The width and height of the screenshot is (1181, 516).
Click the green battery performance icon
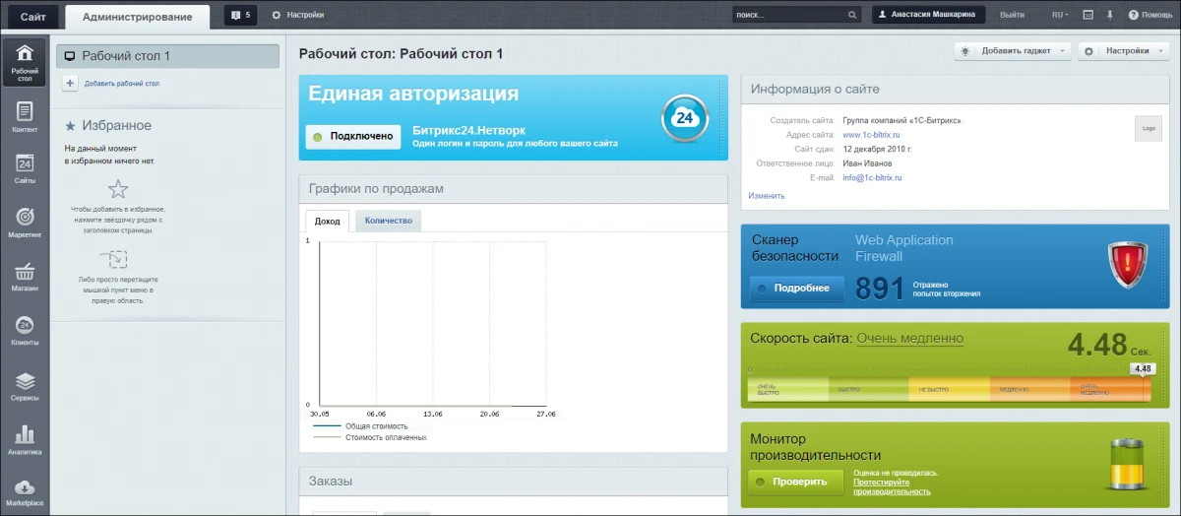coord(1125,465)
